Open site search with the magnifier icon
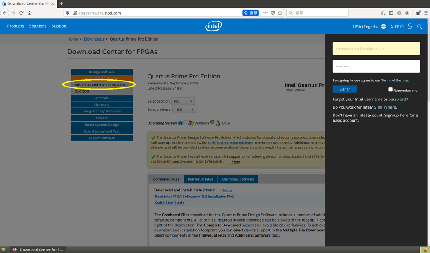This screenshot has width=430, height=253. [x=420, y=27]
